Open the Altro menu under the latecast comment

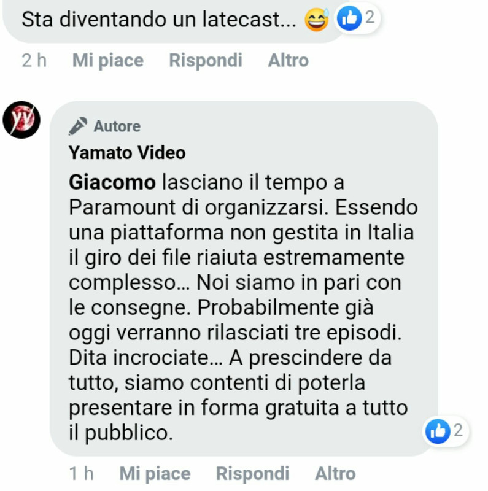[288, 60]
